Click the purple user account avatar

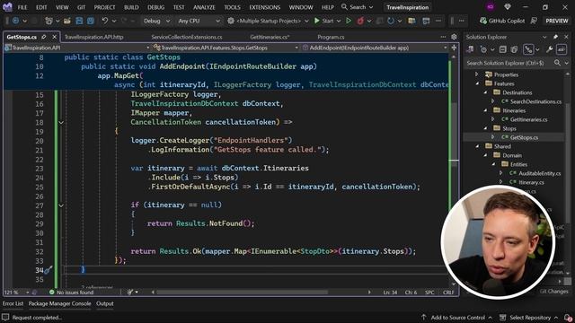click(491, 7)
